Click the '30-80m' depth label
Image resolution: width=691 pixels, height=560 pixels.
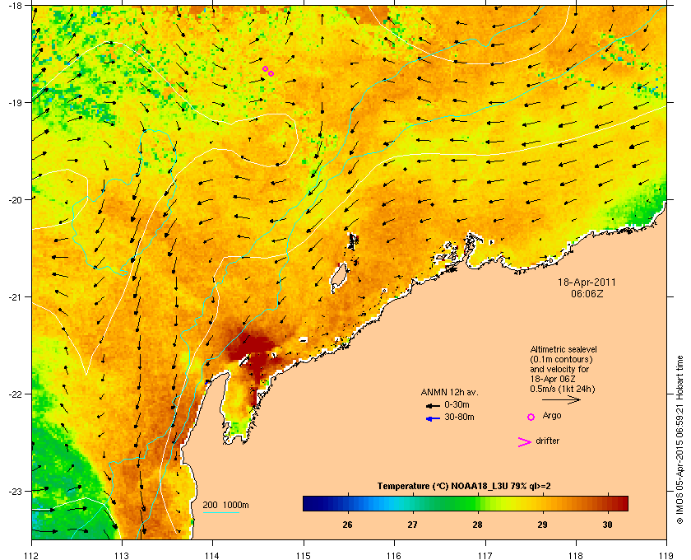(459, 417)
